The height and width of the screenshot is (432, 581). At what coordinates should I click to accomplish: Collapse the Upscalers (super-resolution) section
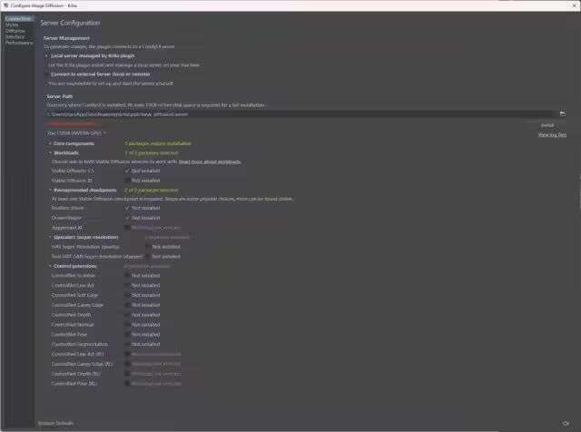point(50,237)
